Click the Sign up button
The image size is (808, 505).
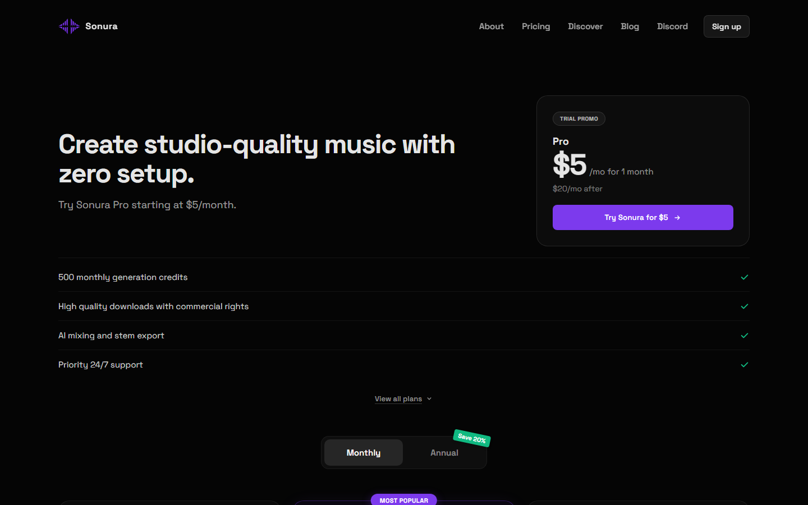(x=726, y=26)
